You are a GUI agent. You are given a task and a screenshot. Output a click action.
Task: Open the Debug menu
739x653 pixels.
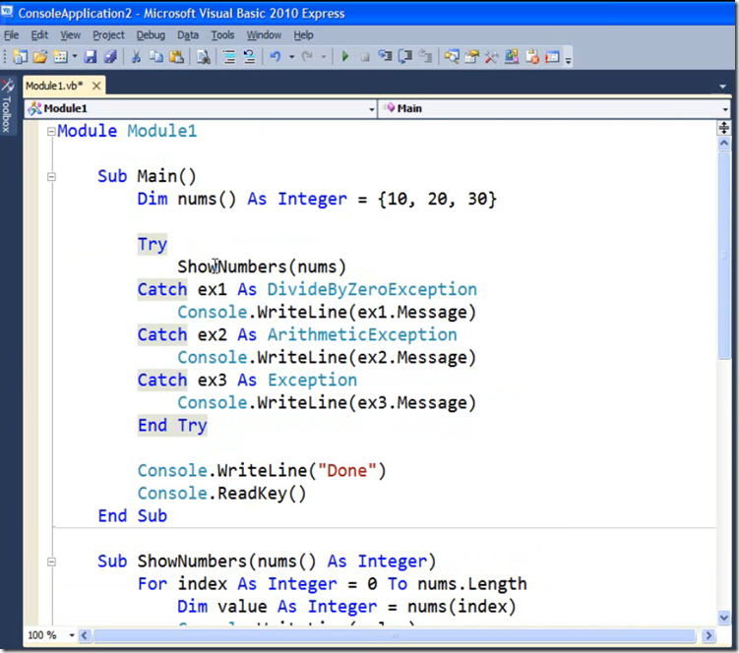point(151,34)
